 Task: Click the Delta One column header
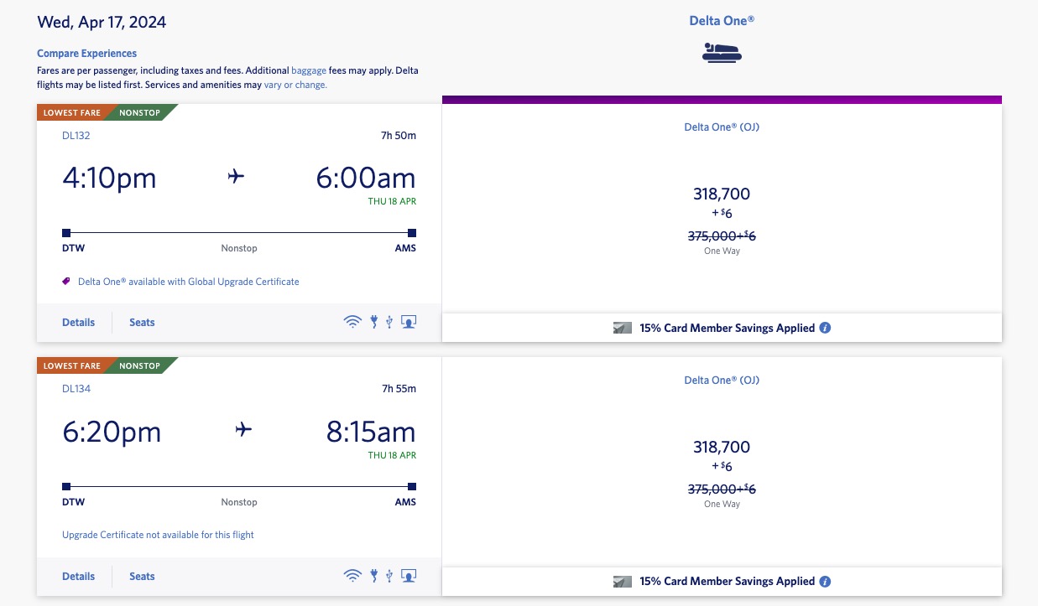[722, 19]
